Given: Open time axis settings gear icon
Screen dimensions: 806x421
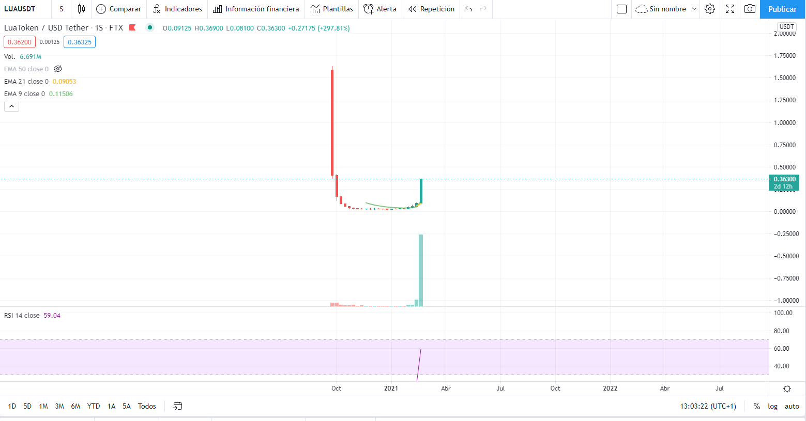Looking at the screenshot, I should (x=787, y=388).
